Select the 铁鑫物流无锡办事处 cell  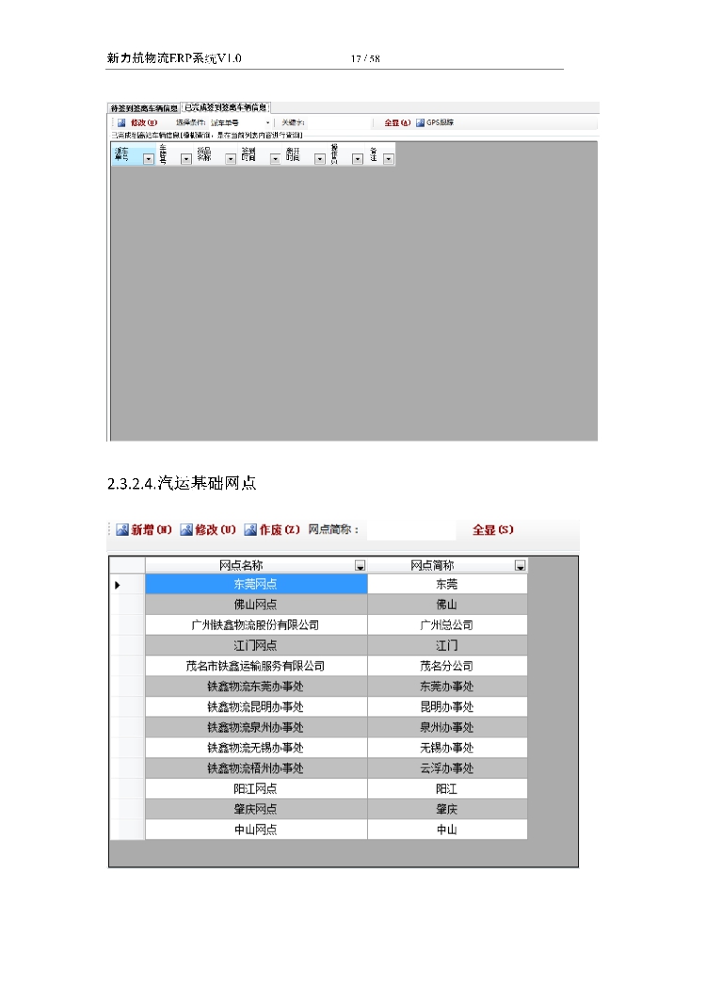(x=256, y=748)
